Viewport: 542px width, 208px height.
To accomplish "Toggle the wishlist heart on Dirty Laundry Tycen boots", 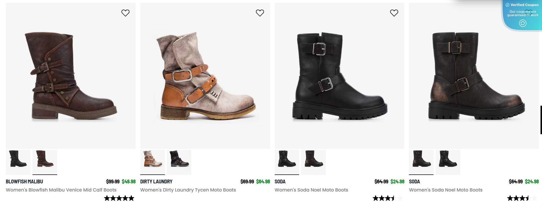I will pos(260,13).
